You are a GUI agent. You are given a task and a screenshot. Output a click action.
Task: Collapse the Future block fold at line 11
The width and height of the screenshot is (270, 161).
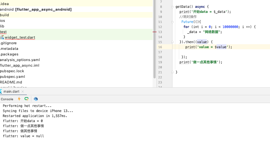pyautogui.click(x=172, y=22)
